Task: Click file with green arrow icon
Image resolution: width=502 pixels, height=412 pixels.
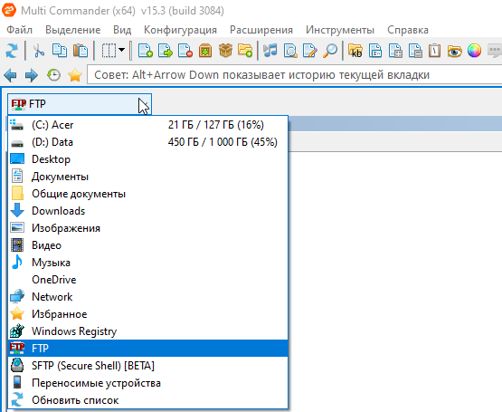Action: pyautogui.click(x=166, y=51)
